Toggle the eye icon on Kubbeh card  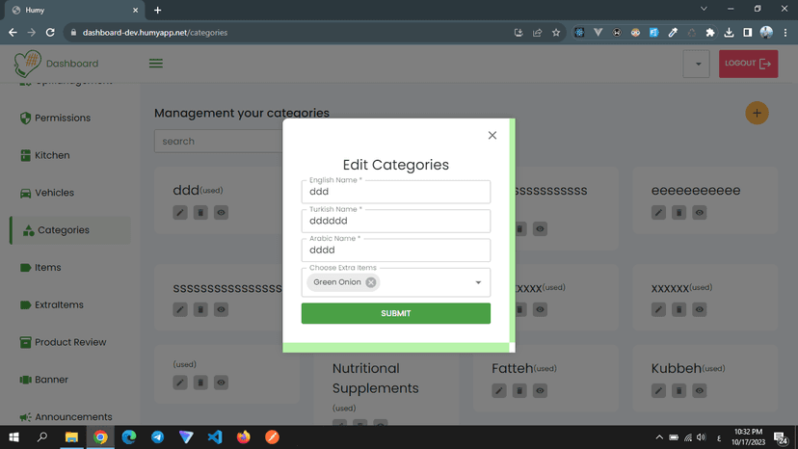700,390
